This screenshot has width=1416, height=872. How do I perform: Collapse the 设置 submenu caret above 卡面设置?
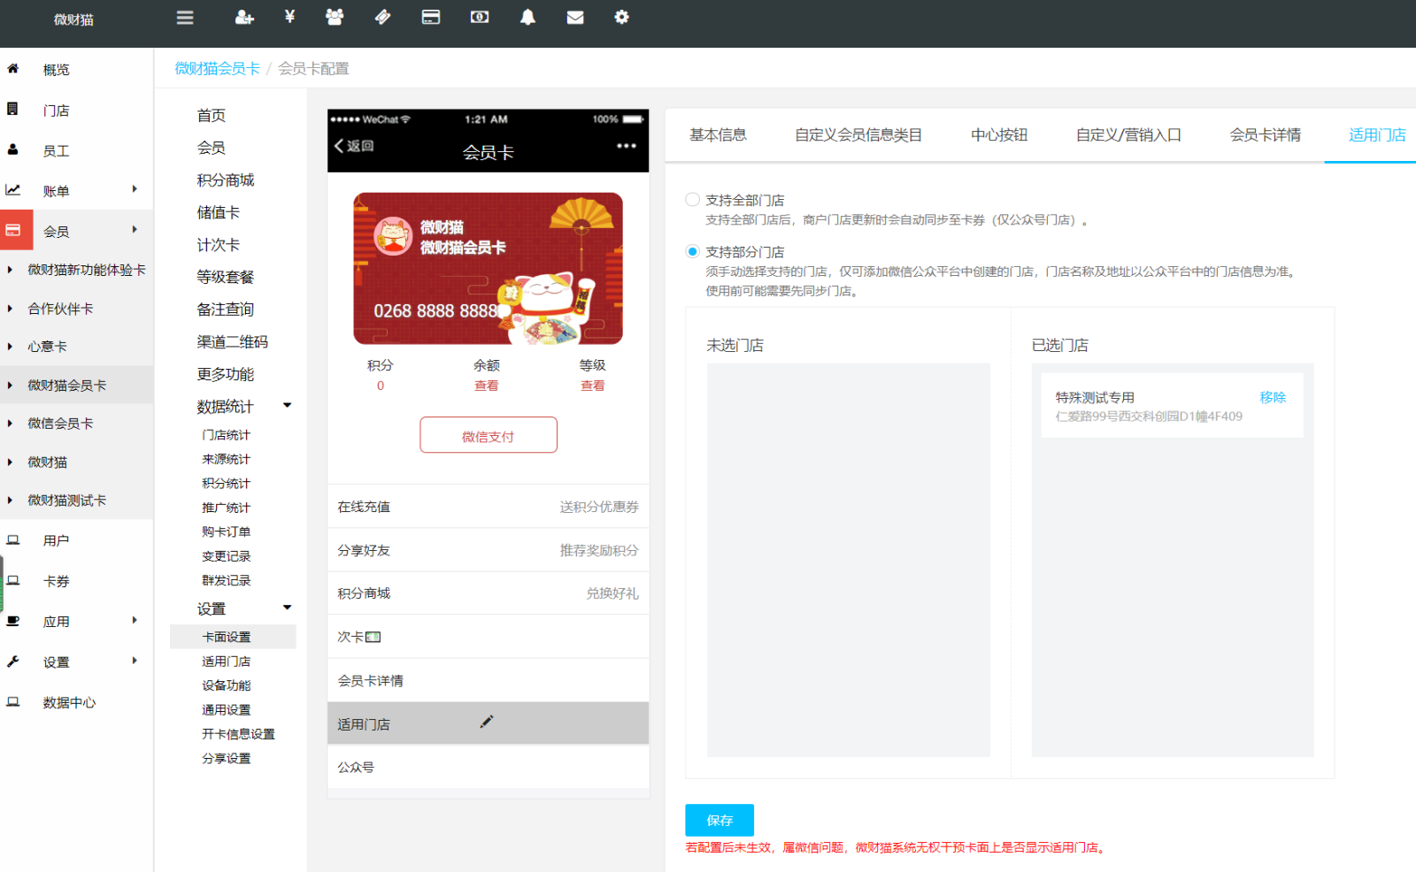pyautogui.click(x=287, y=608)
